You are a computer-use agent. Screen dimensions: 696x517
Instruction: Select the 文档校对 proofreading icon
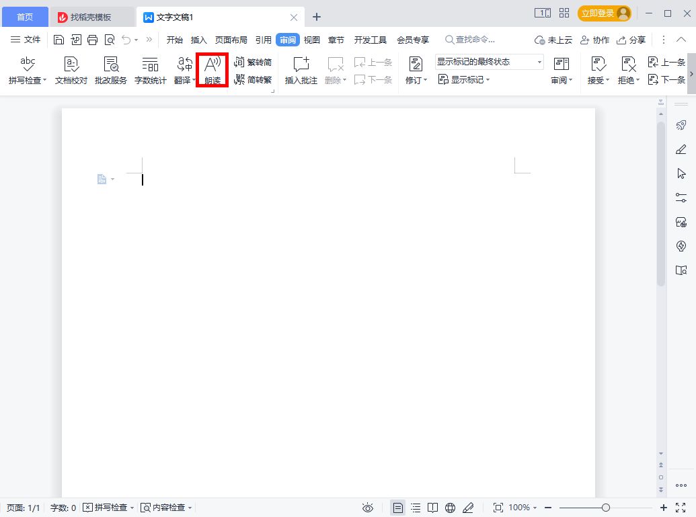[x=70, y=69]
